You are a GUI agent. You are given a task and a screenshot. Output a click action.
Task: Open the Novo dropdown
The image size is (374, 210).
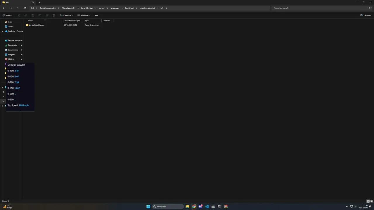pos(8,15)
